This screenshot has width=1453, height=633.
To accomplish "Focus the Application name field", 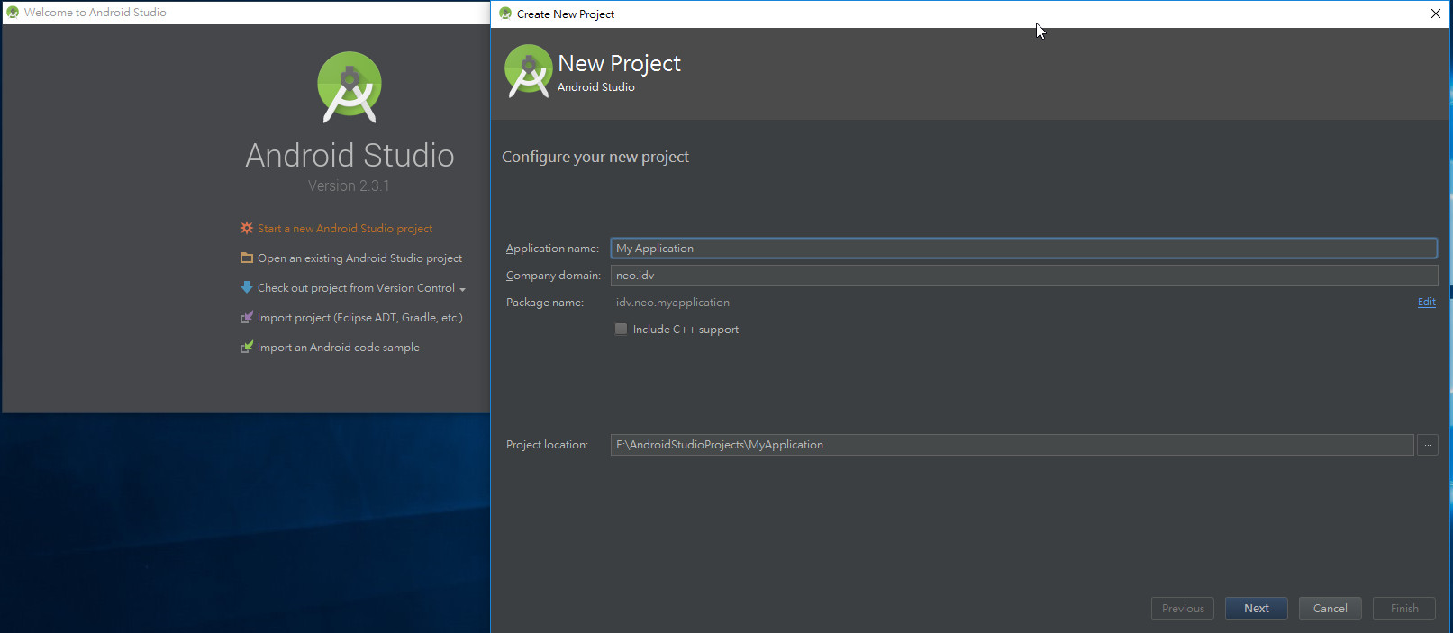I will coord(1023,248).
